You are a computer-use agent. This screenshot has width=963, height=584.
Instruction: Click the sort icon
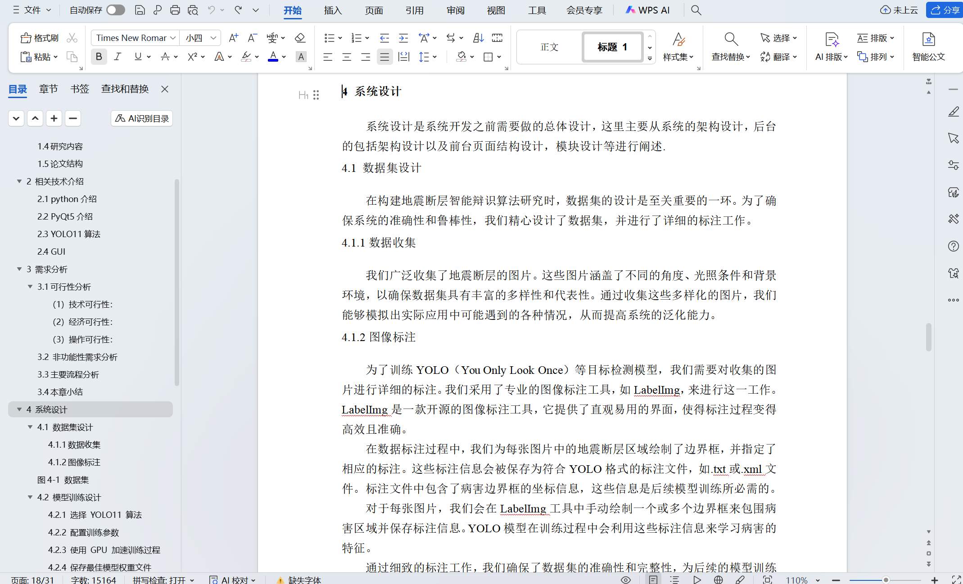click(478, 38)
